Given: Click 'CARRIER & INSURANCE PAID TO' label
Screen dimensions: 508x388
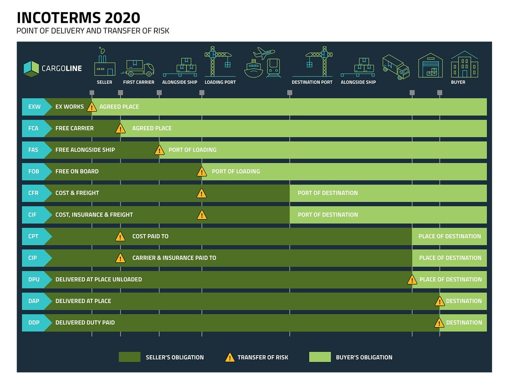Looking at the screenshot, I should point(174,258).
